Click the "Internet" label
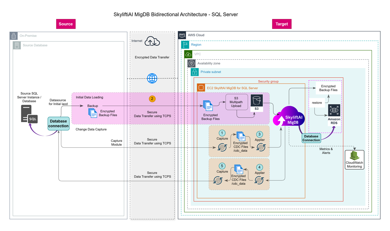390x231 pixels. pos(137,41)
